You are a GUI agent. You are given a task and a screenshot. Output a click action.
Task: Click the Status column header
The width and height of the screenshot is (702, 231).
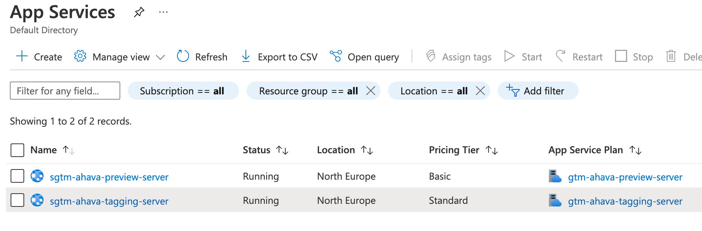(x=256, y=150)
